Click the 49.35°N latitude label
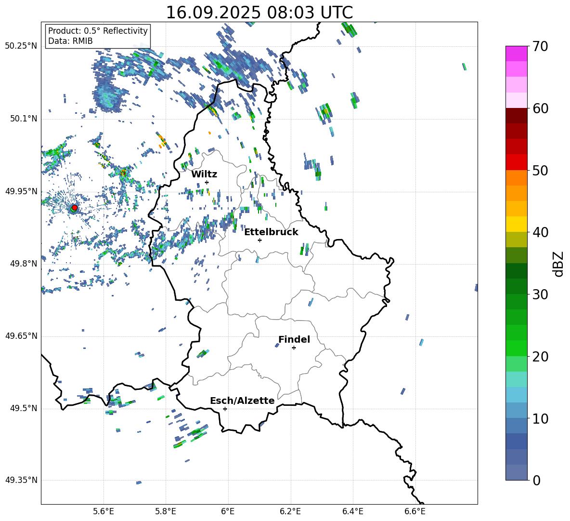 [21, 480]
